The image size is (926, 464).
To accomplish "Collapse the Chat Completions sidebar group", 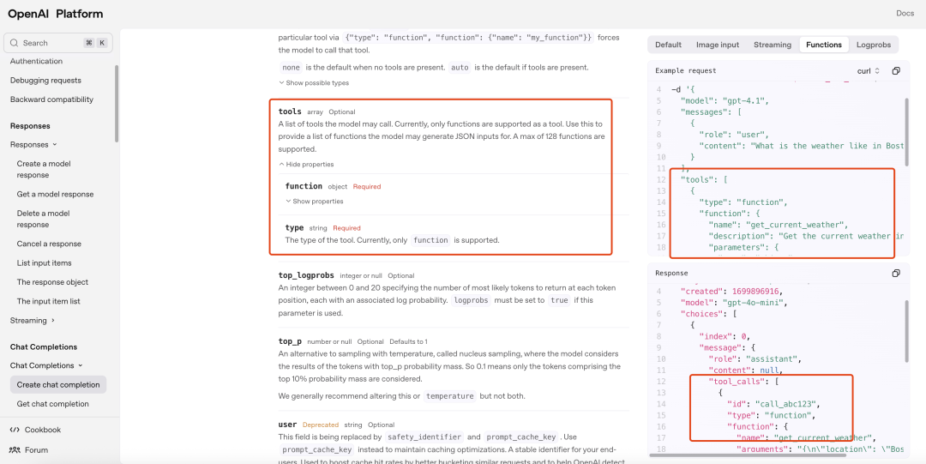I will coord(46,366).
